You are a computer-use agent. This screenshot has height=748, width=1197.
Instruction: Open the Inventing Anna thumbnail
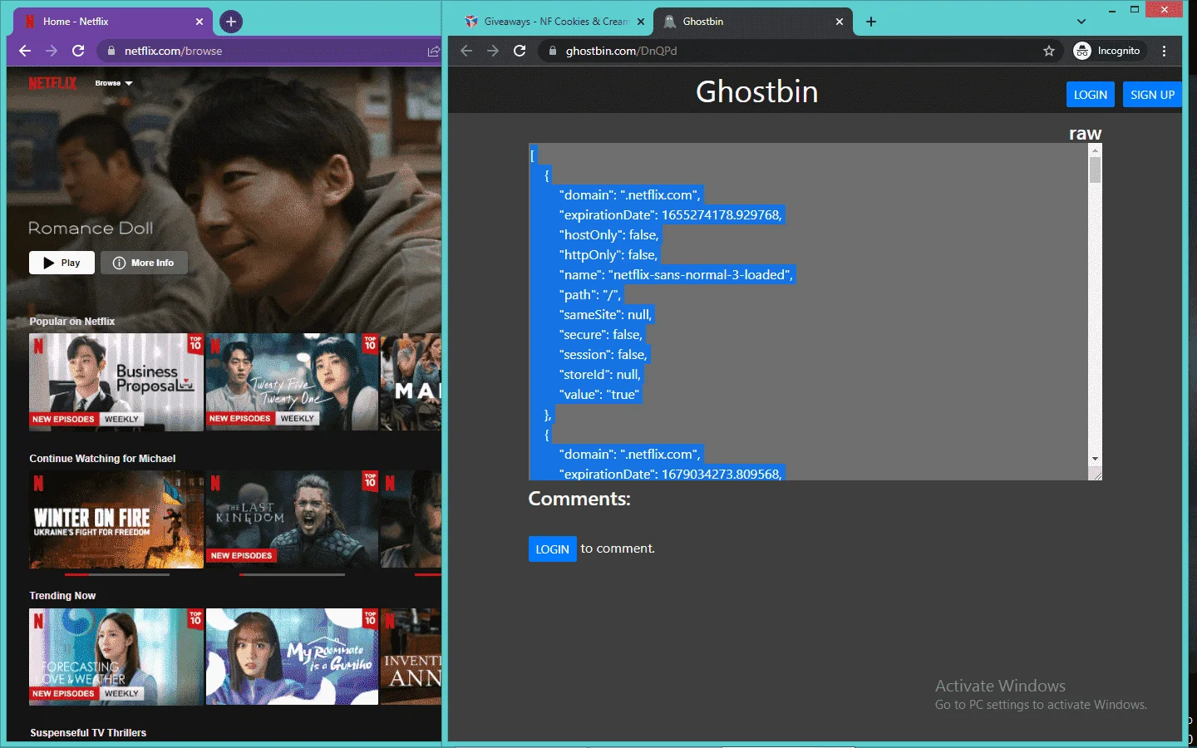coord(411,657)
